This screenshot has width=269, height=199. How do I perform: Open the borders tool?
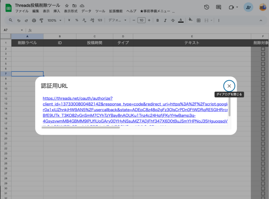pos(199,20)
